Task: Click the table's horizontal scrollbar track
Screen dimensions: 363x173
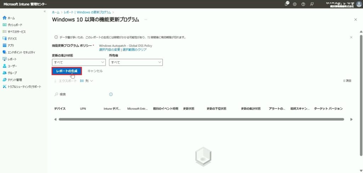Action: 201,119
